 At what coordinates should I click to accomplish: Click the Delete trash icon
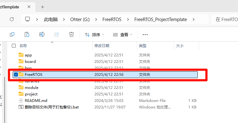tap(71, 34)
